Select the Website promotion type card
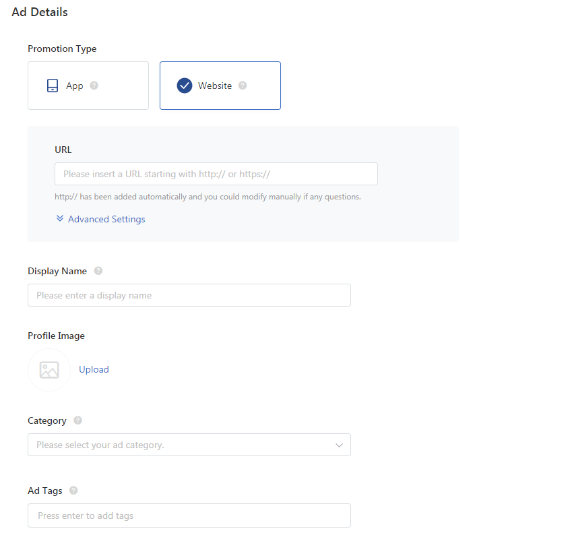This screenshot has width=572, height=535. (x=220, y=86)
